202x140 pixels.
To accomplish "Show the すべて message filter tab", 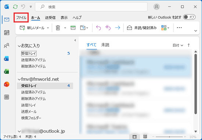I will [x=91, y=45].
